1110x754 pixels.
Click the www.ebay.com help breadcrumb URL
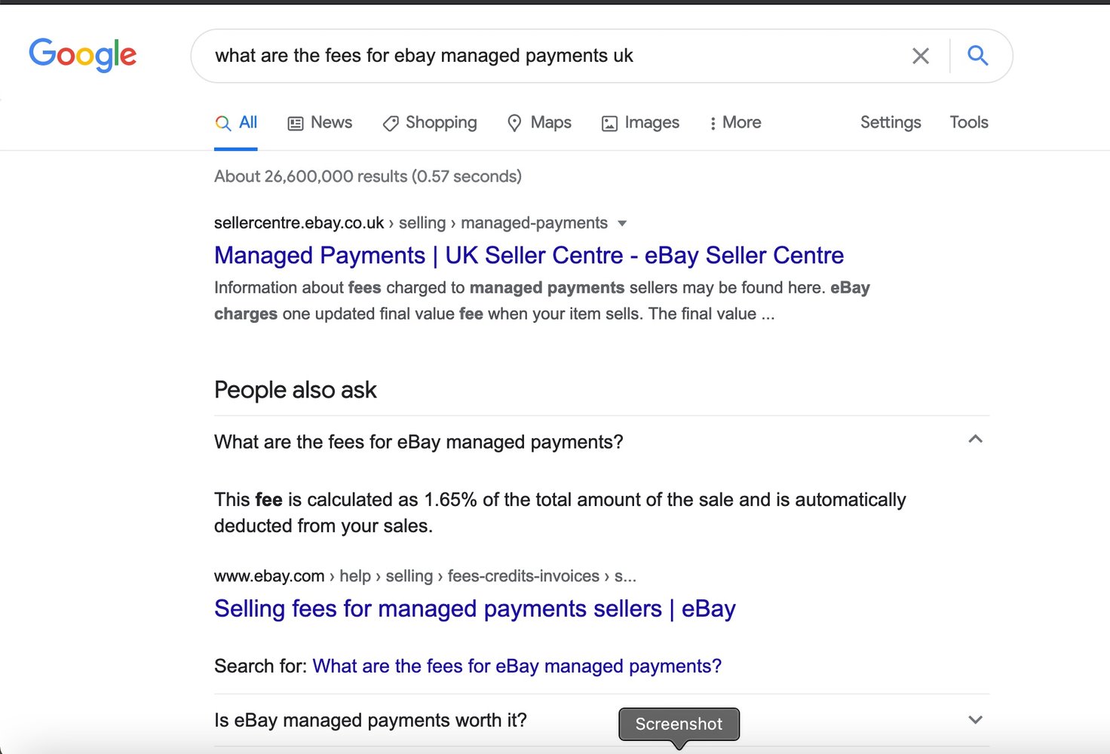[x=425, y=576]
